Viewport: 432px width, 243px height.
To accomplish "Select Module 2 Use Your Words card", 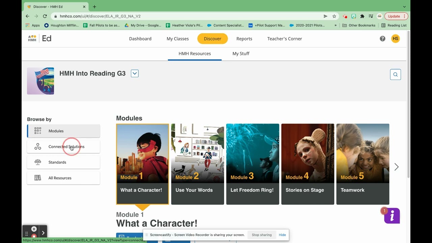I will tap(197, 164).
